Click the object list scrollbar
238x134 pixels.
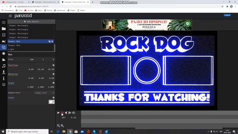[55, 48]
